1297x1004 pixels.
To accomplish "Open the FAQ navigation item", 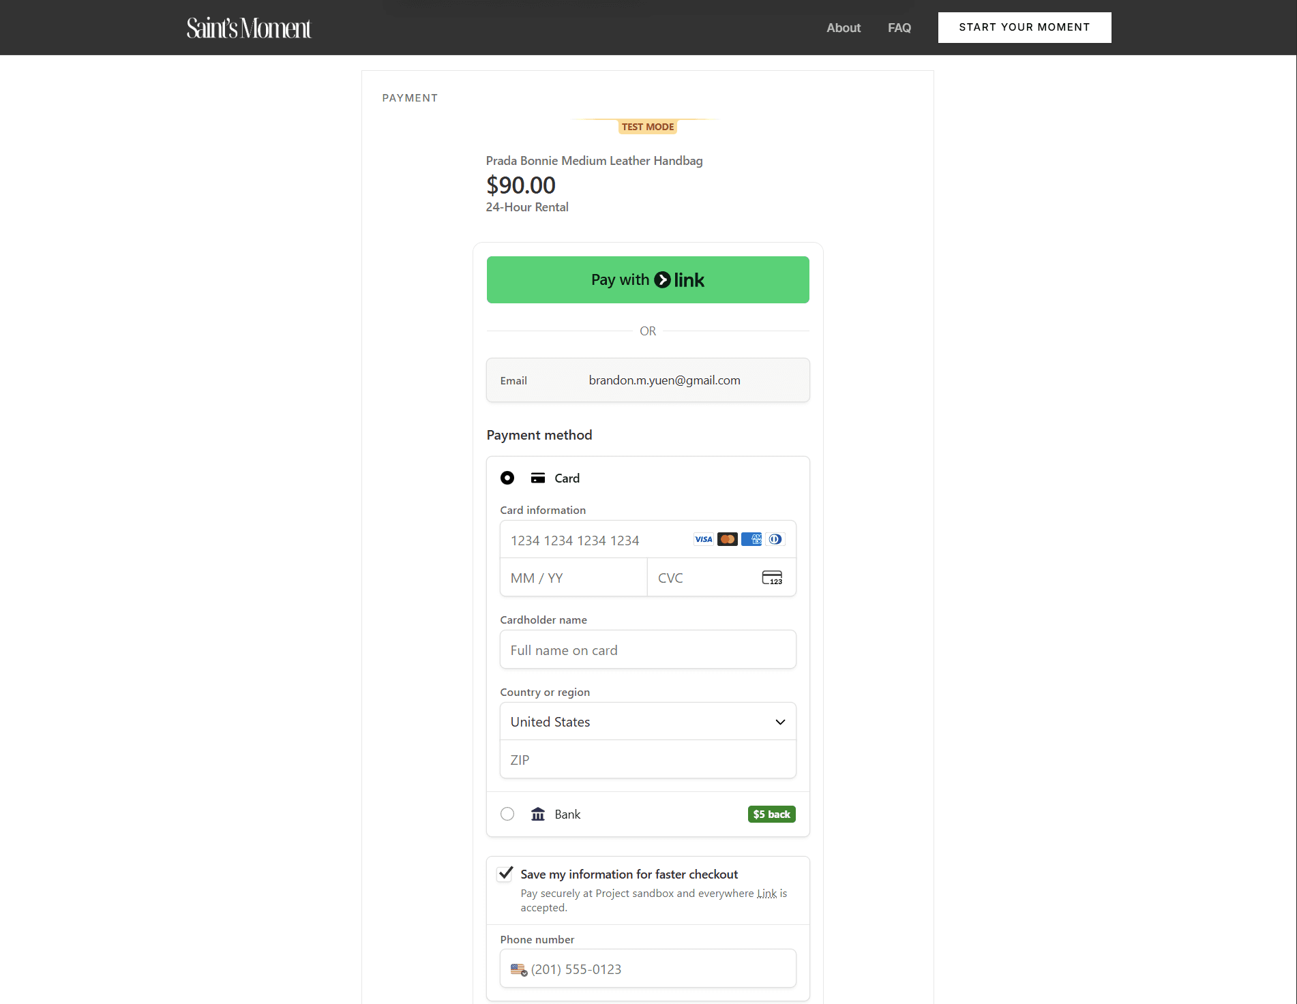I will 899,28.
